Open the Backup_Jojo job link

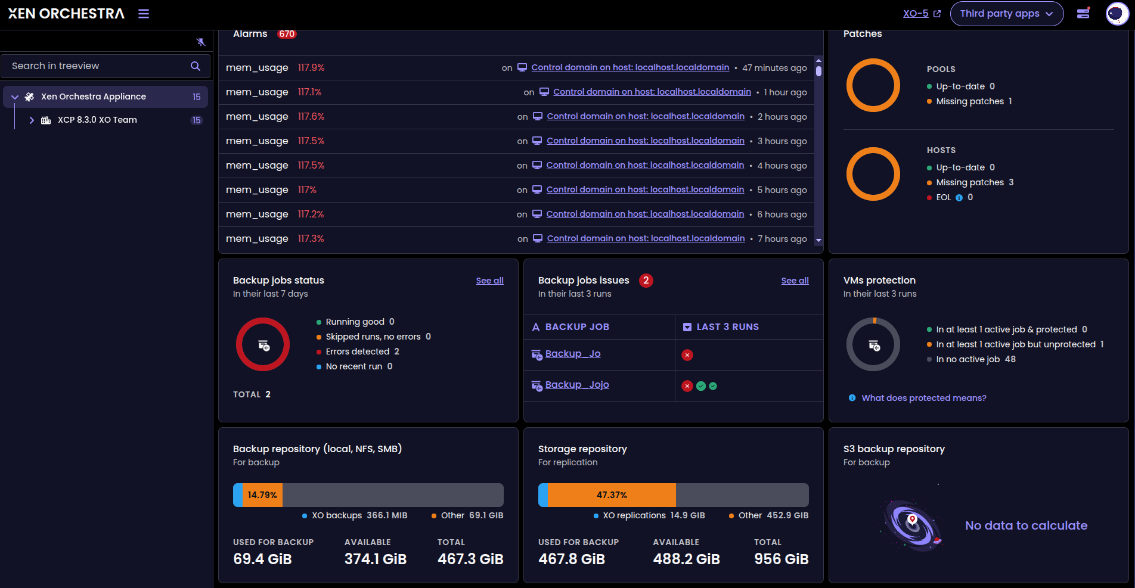coord(577,385)
